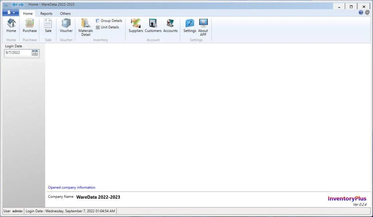Screen dimensions: 373x217
Task: Open the Accounts section
Action: pos(170,26)
